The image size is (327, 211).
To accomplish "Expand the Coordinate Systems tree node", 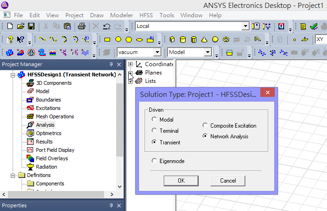I will coord(130,64).
